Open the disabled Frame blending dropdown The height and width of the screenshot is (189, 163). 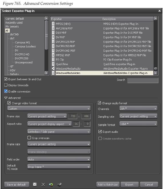(x=59, y=152)
